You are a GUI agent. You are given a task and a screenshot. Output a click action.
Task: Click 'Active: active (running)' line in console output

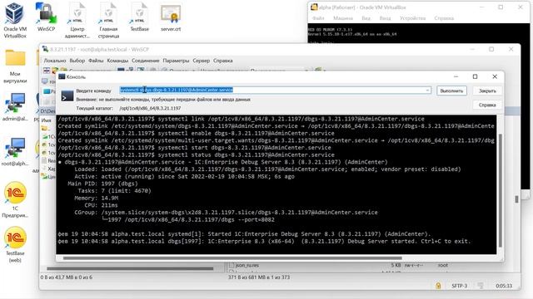point(184,176)
